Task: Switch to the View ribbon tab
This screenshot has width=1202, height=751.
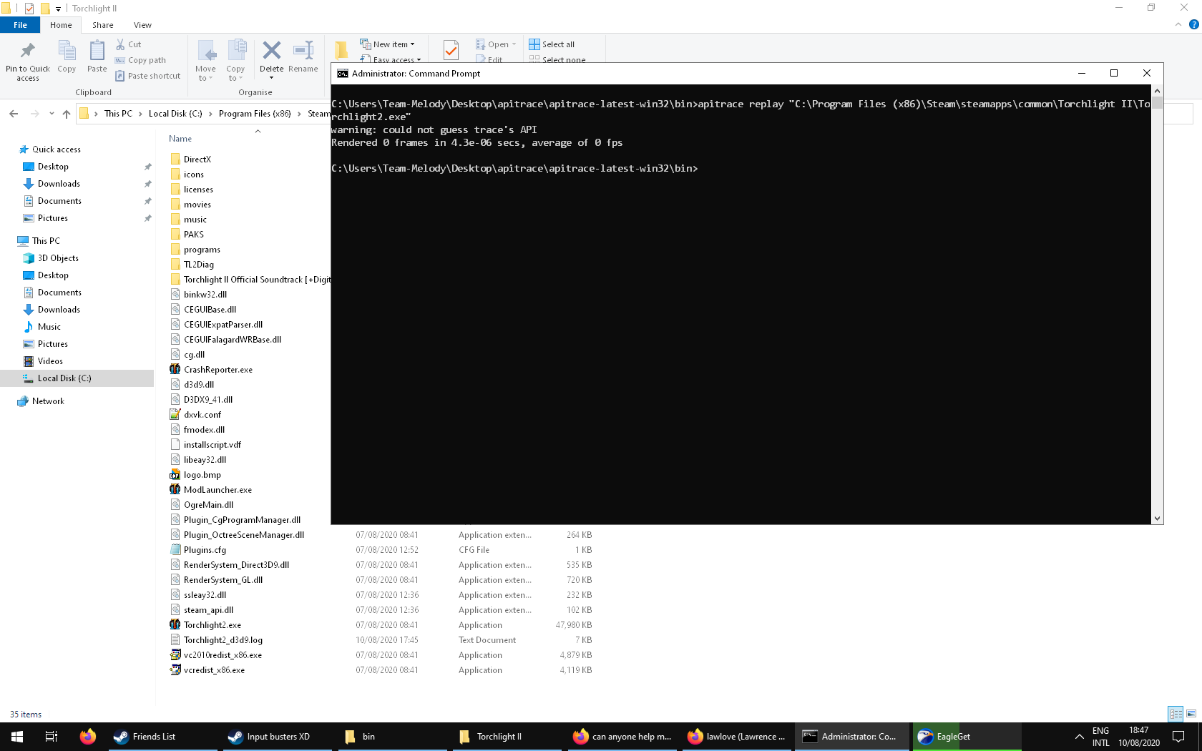Action: pyautogui.click(x=142, y=24)
